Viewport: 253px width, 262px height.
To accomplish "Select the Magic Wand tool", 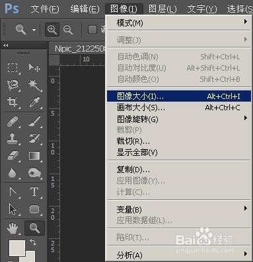I will tap(34, 85).
